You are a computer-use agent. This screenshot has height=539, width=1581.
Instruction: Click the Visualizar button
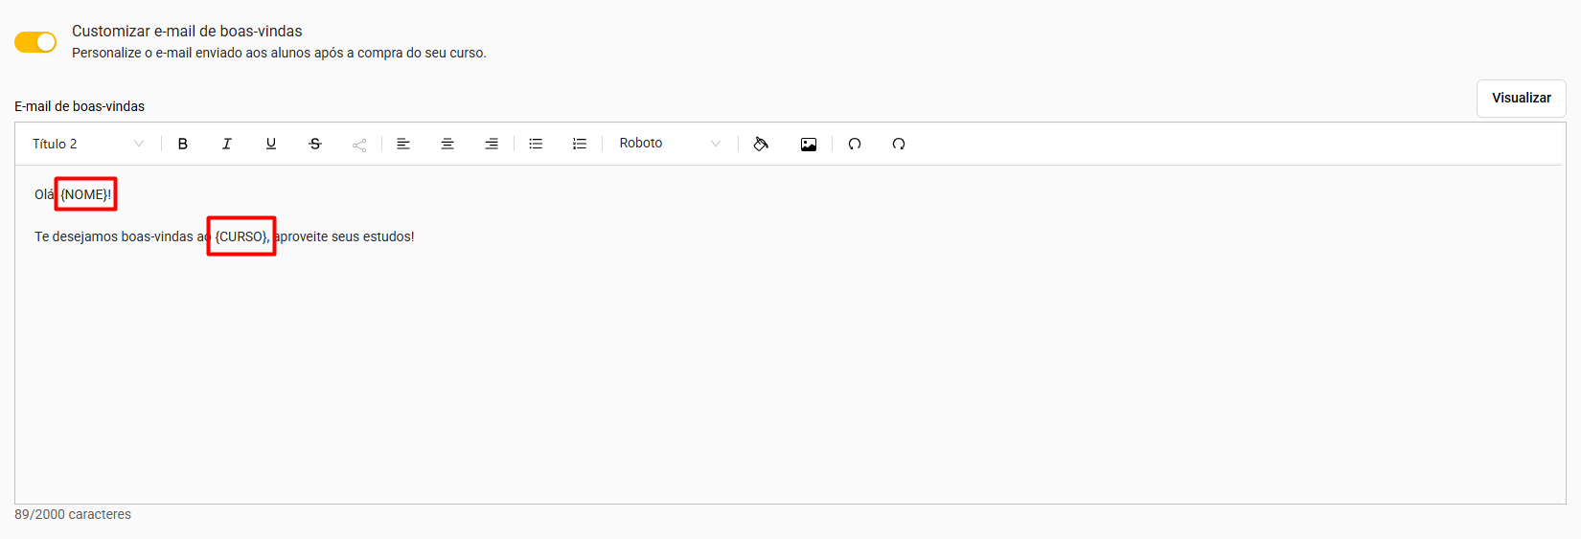(1521, 98)
